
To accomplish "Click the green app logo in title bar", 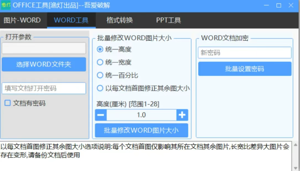I will click(6, 5).
